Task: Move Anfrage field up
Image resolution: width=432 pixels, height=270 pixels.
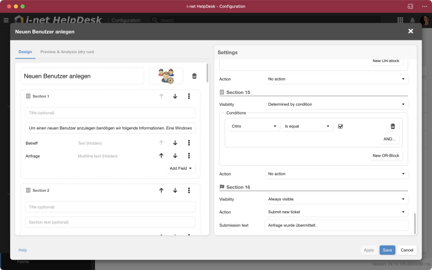Action: click(161, 156)
